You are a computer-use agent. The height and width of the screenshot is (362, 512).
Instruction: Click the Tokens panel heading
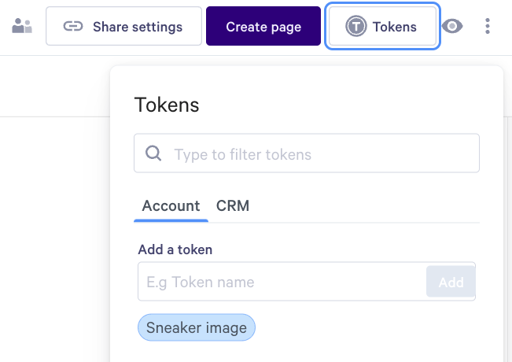click(x=167, y=105)
